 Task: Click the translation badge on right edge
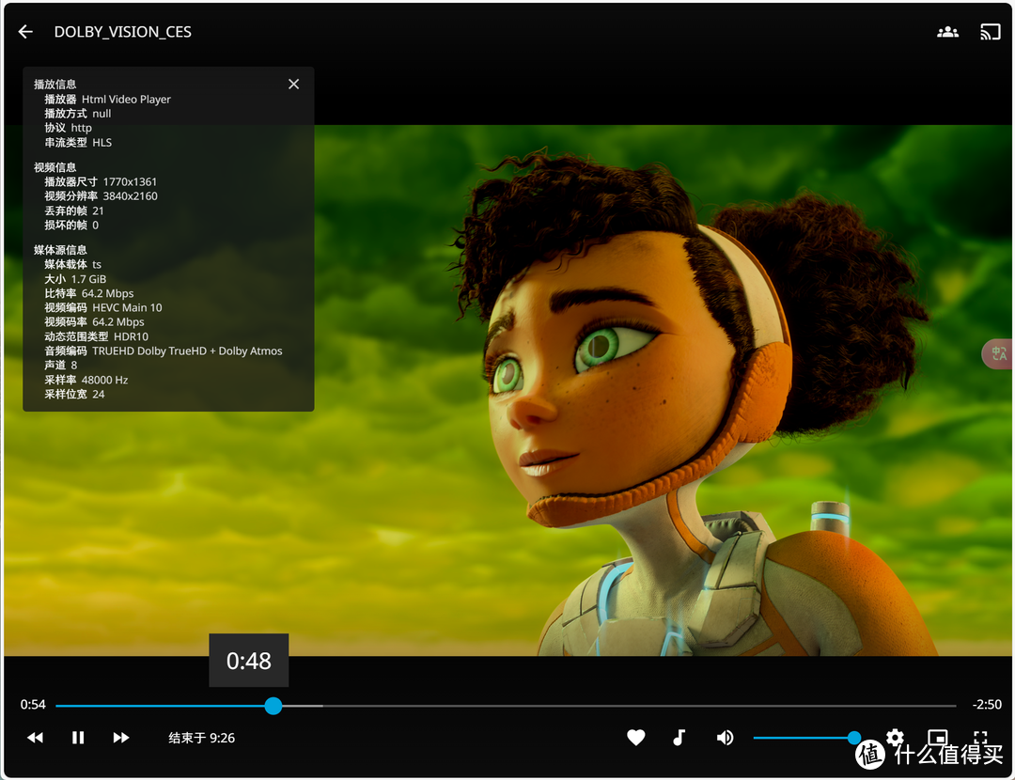tap(997, 353)
